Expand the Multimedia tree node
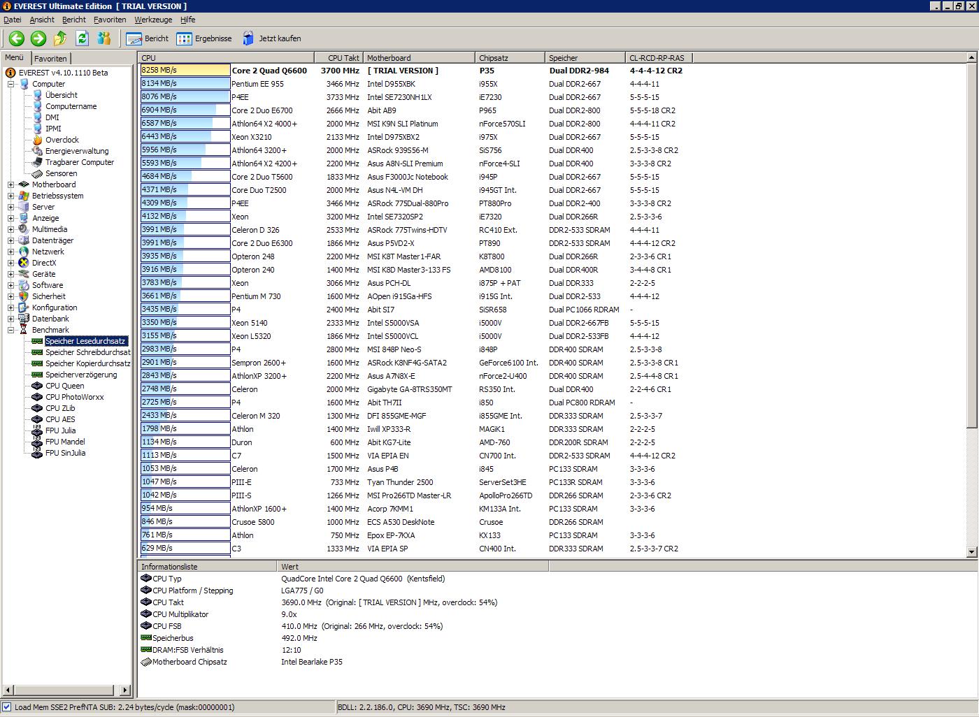 11,229
